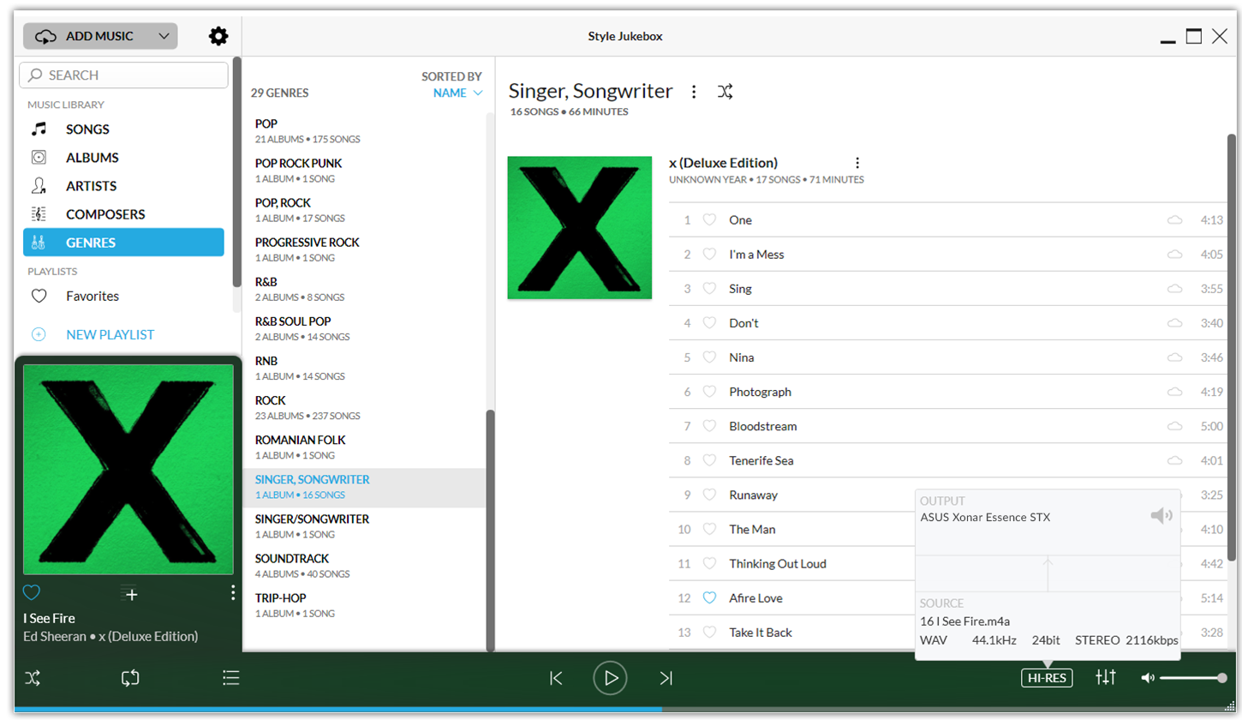Image resolution: width=1242 pixels, height=720 pixels.
Task: Open the Add Music dropdown arrow
Action: [164, 36]
